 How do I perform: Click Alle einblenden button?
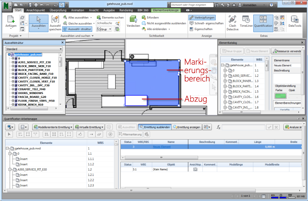pyautogui.click(x=155, y=29)
